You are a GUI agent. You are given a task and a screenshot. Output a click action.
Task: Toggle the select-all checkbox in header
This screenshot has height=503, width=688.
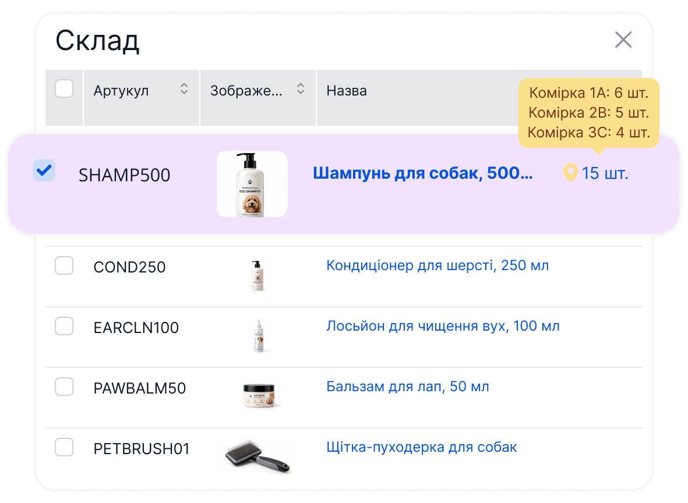click(x=64, y=88)
